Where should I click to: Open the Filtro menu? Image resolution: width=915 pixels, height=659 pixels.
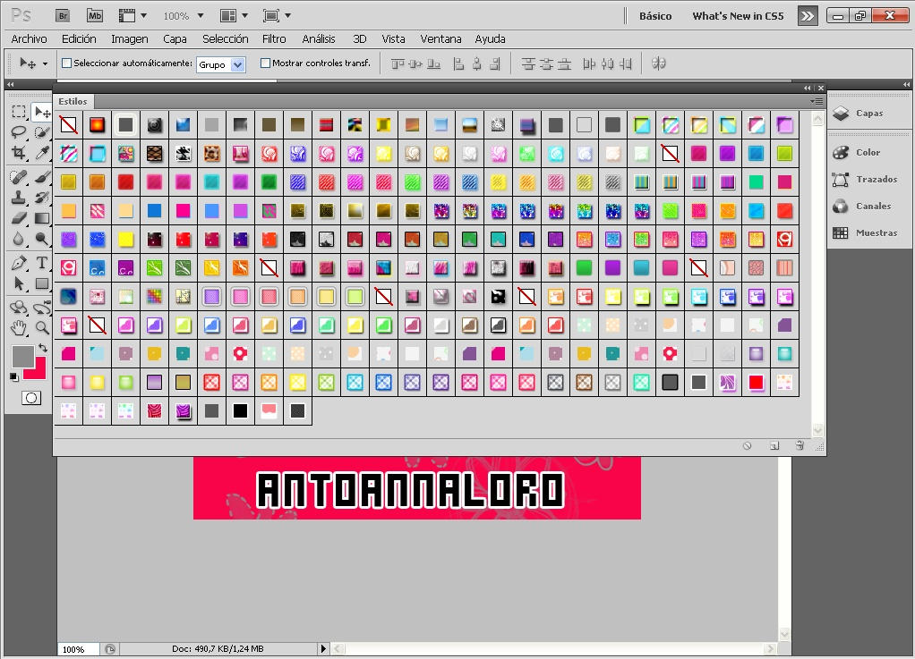point(274,38)
